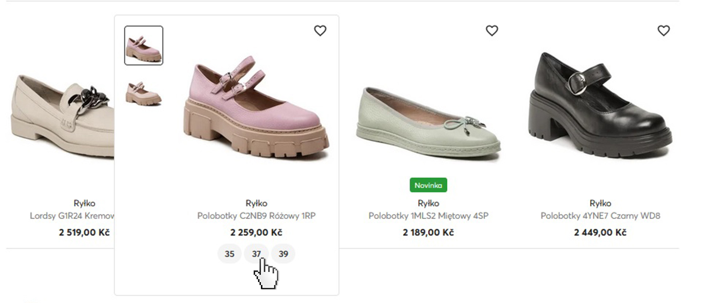Open the Polobotky C2NB9 Różowy 1RP link
Viewport: 708px width, 303px height.
tap(256, 216)
